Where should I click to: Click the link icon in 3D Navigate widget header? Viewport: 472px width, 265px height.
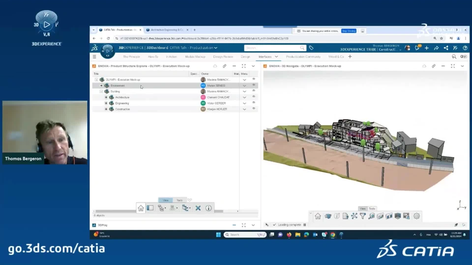[x=434, y=66]
